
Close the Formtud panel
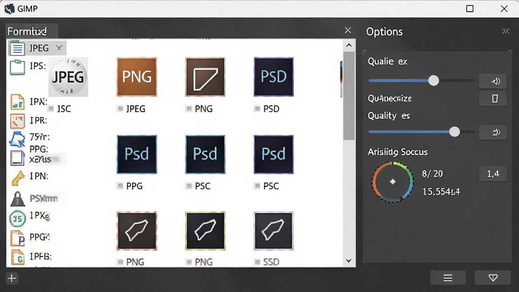[x=348, y=30]
